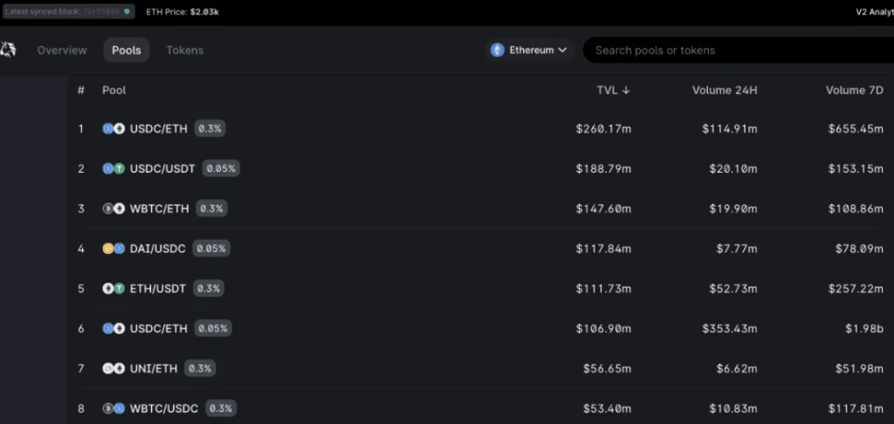Screen dimensions: 894x424
Task: Click WBTC/ETH pool token icons
Action: point(113,209)
